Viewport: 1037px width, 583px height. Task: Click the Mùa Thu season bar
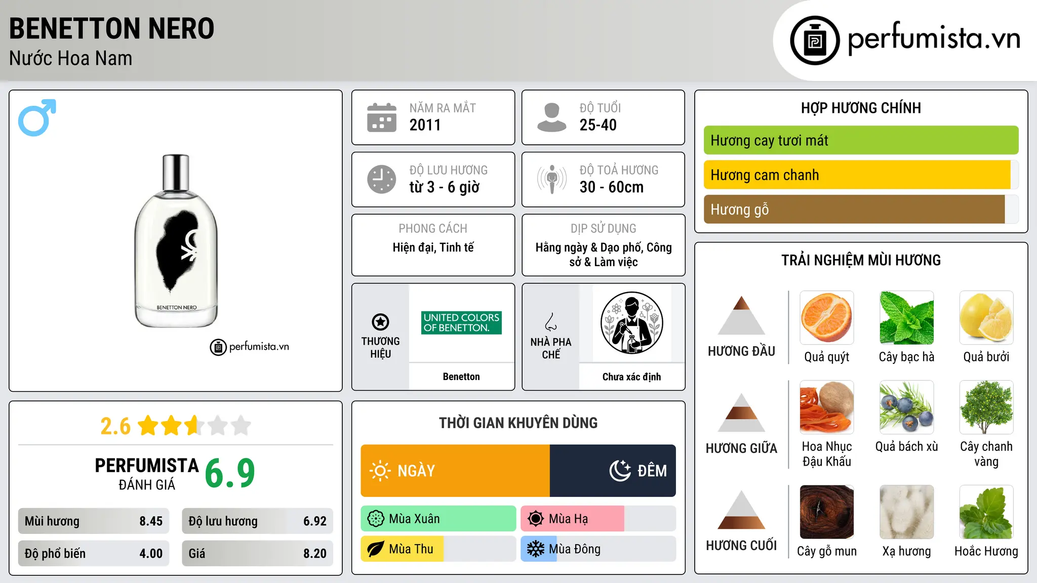click(438, 549)
